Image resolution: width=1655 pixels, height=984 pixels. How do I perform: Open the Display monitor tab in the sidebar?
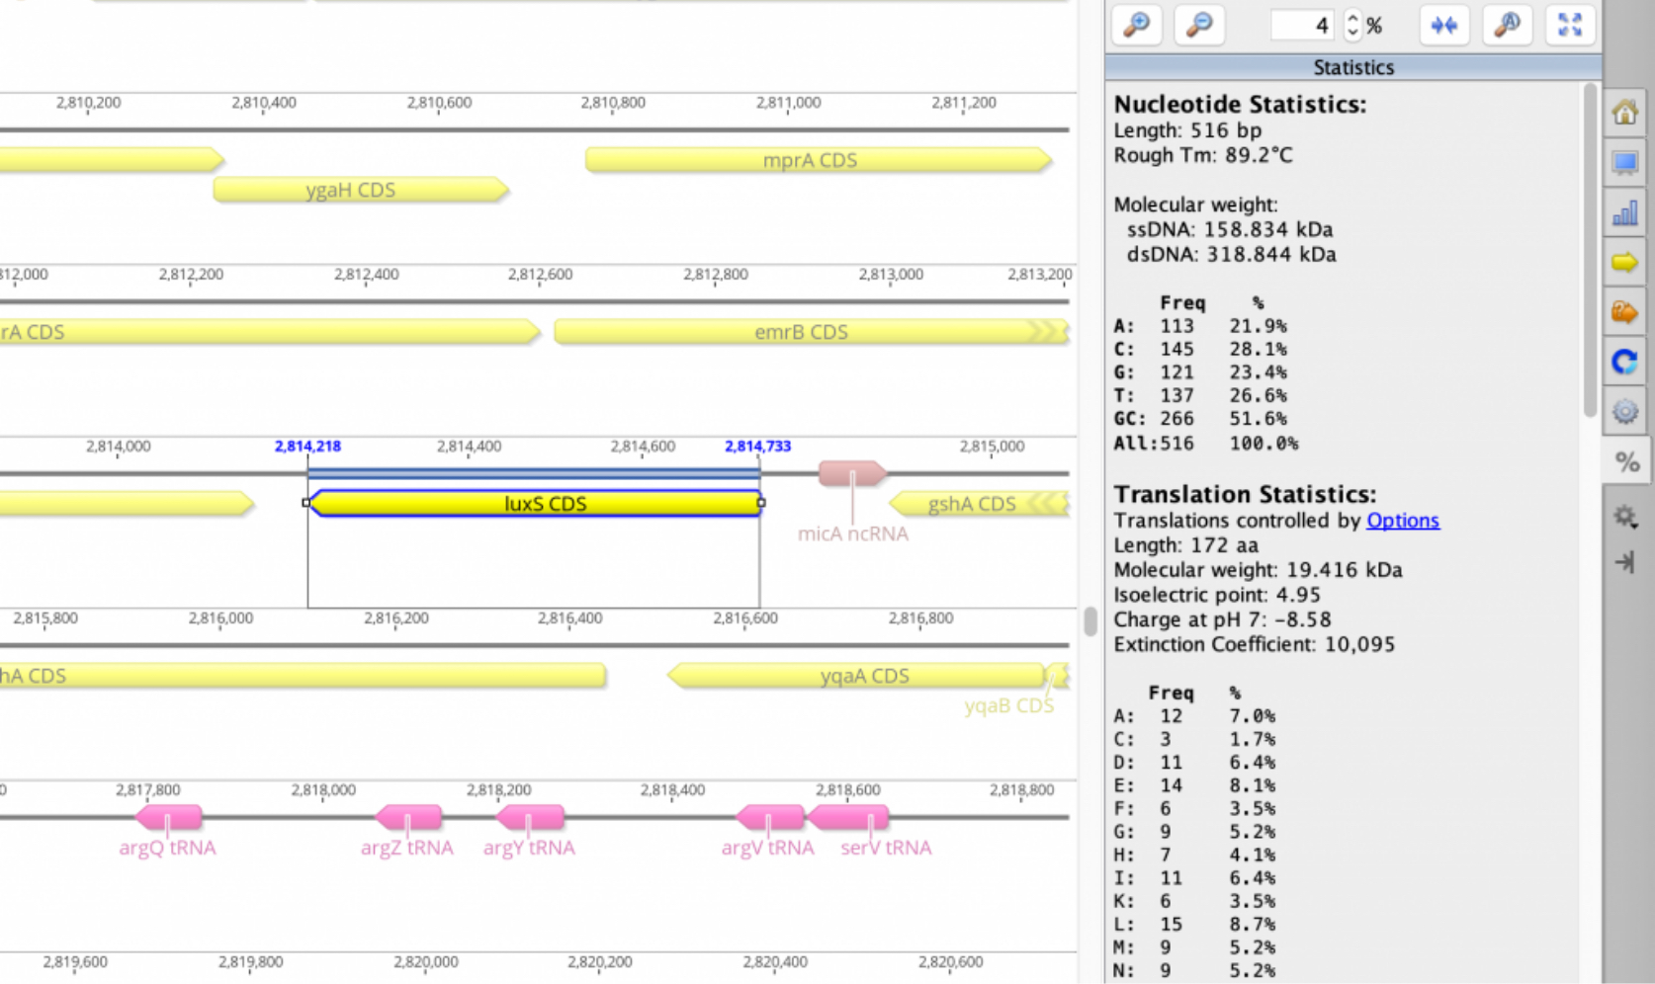click(x=1625, y=162)
